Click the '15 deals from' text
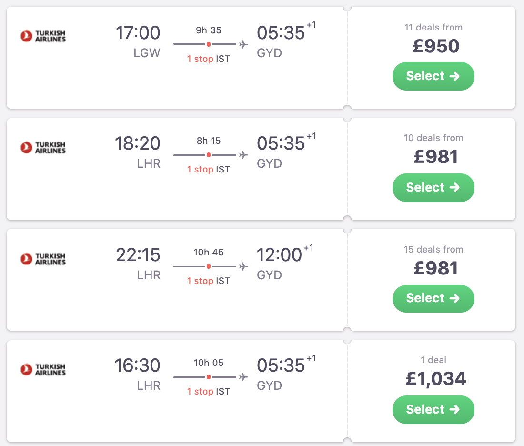This screenshot has width=524, height=446. pyautogui.click(x=433, y=249)
